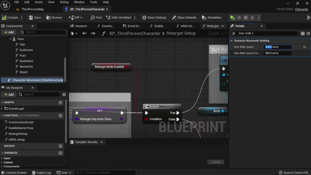Collapse the Face component tree

pyautogui.click(x=11, y=39)
